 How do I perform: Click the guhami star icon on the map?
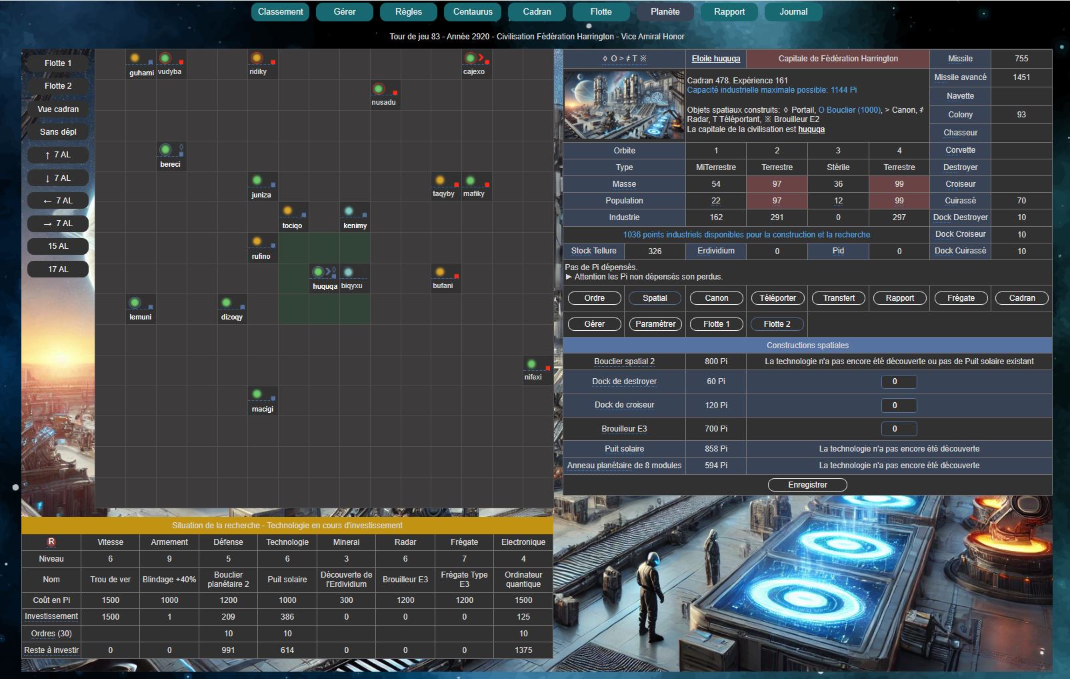[135, 58]
